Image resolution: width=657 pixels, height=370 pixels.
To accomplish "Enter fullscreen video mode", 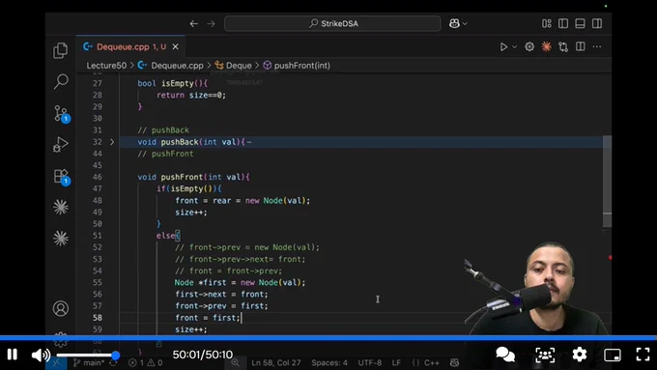I will tap(643, 355).
